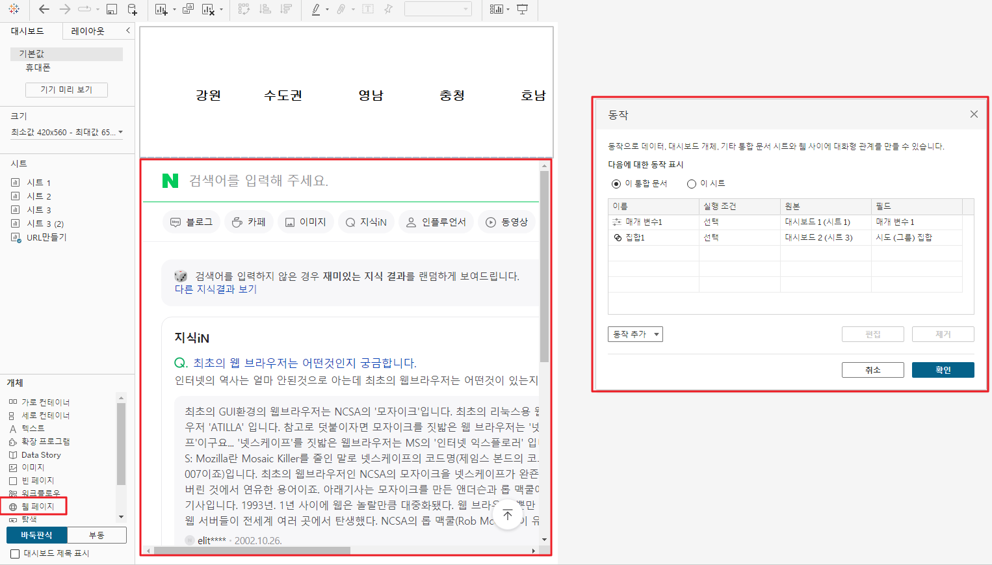
Task: Click the presentation mode icon
Action: tap(522, 9)
